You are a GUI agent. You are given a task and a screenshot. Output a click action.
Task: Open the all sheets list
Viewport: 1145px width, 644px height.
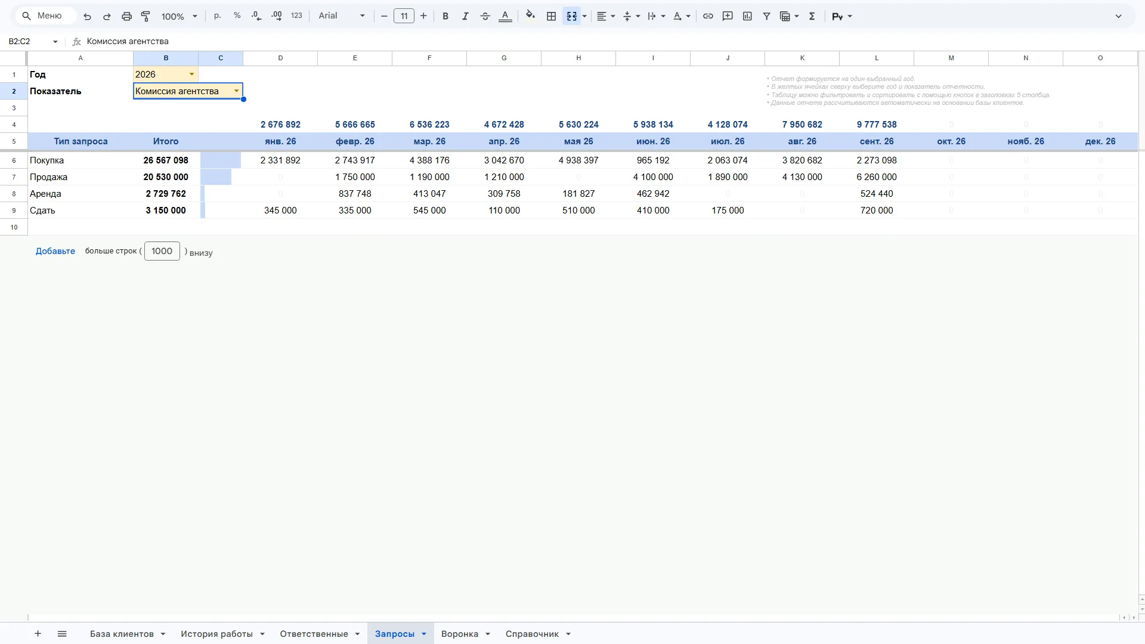[x=62, y=633]
